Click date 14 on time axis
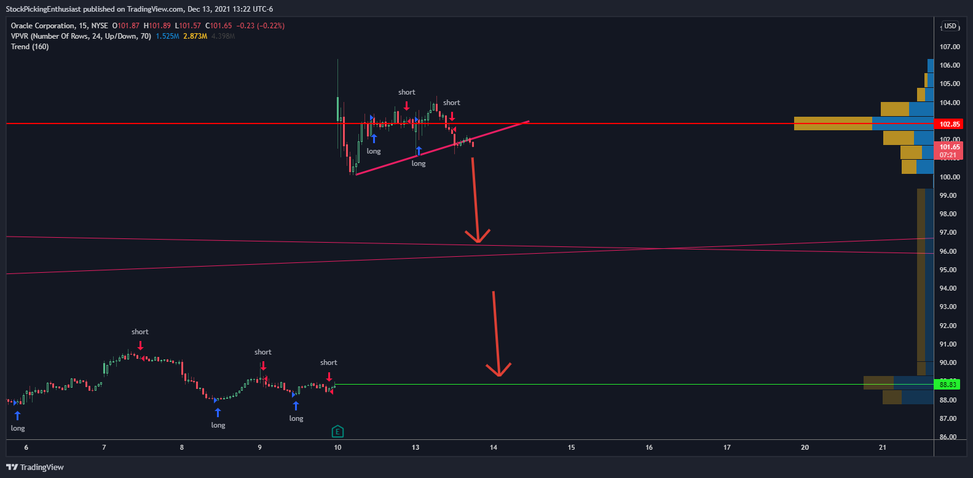973x478 pixels. tap(494, 447)
